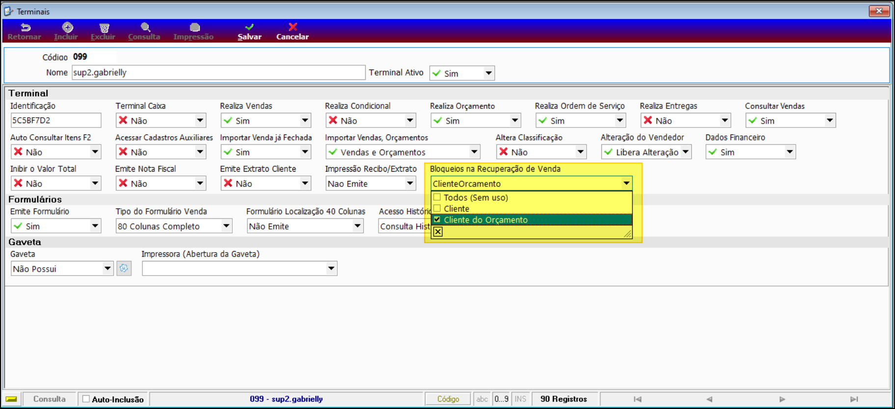Image resolution: width=895 pixels, height=409 pixels.
Task: Click the dropdown list resize grip
Action: pyautogui.click(x=627, y=234)
